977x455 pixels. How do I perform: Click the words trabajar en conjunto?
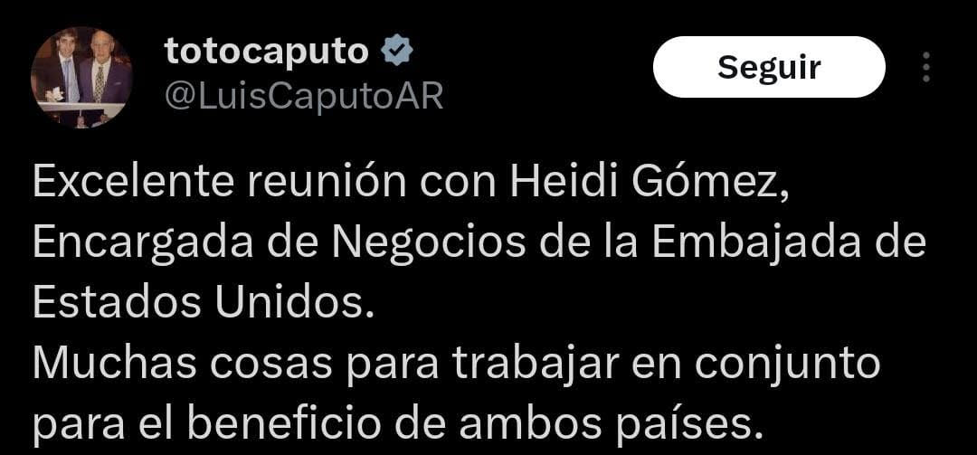[x=666, y=365]
